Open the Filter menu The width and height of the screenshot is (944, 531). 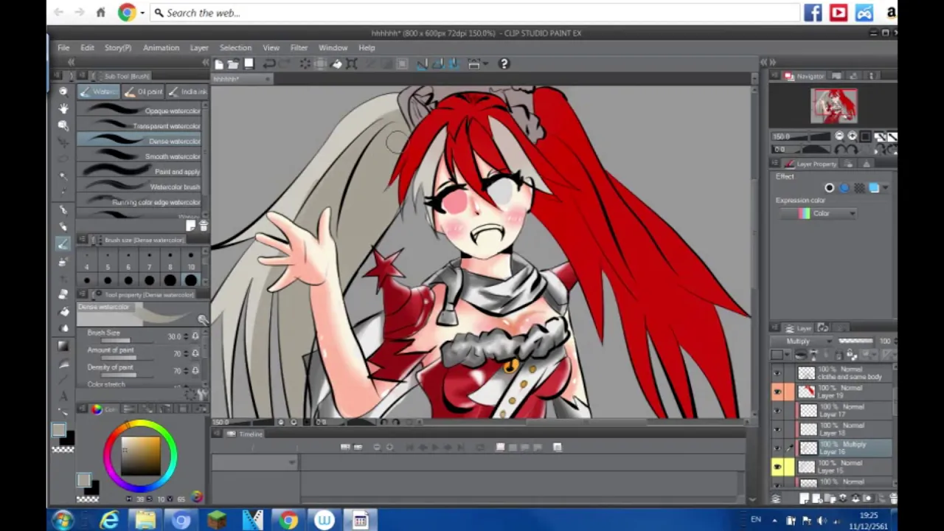tap(299, 48)
